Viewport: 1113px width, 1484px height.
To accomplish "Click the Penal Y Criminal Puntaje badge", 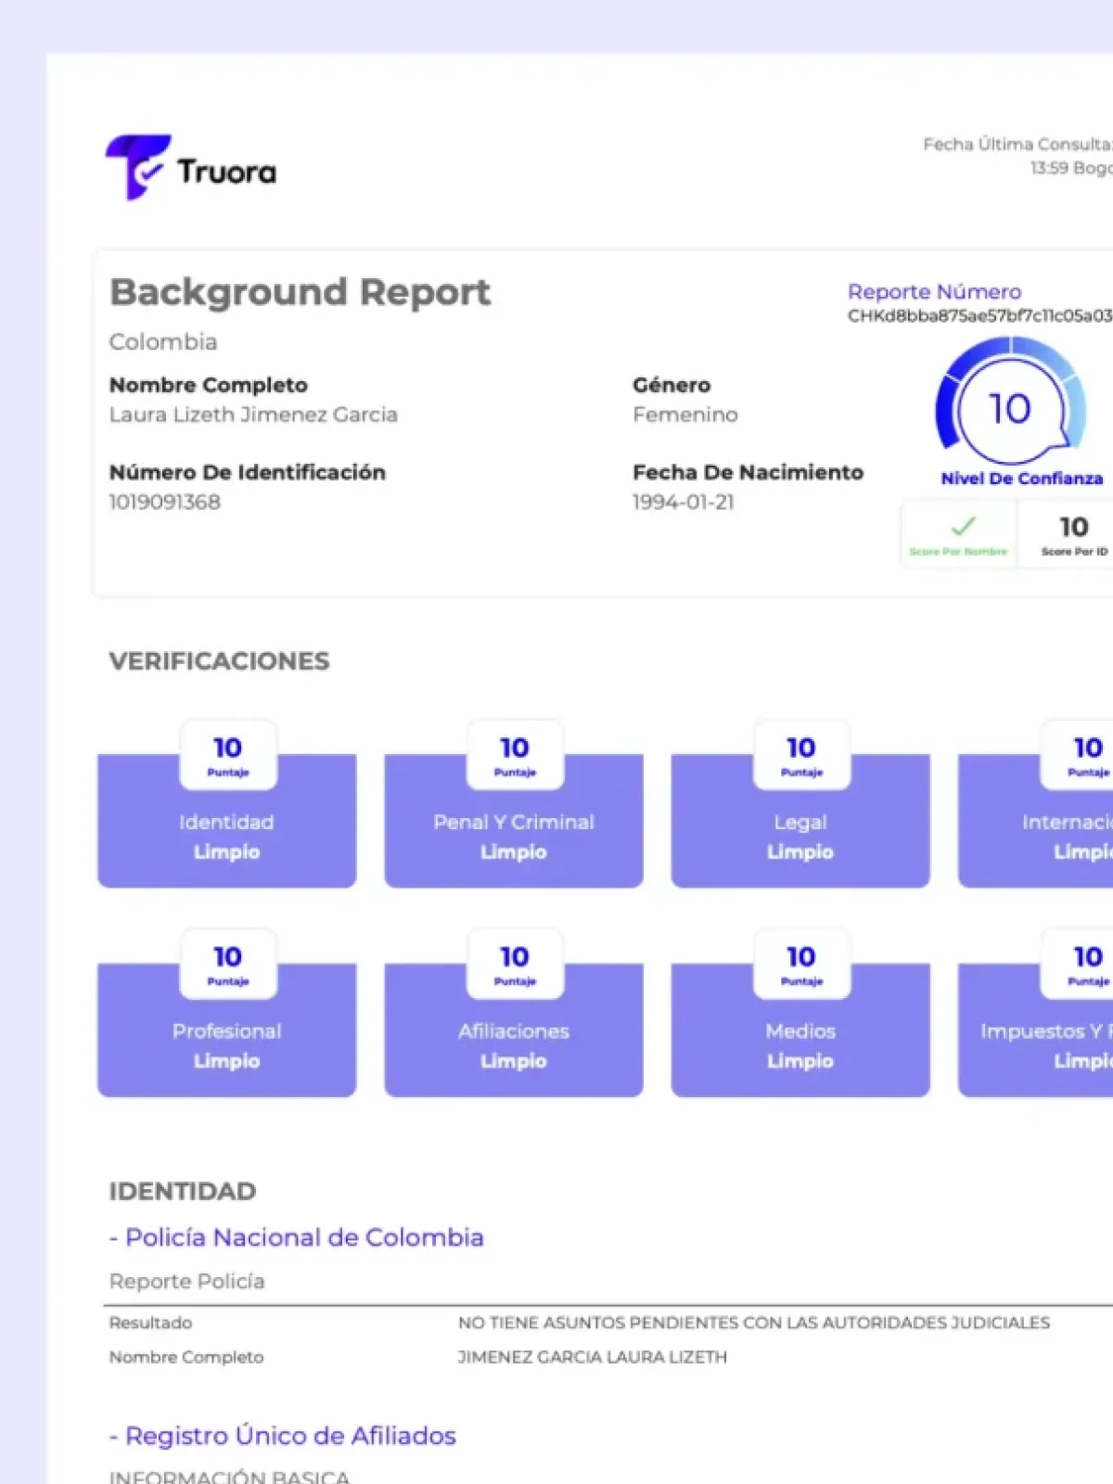I will [x=515, y=755].
